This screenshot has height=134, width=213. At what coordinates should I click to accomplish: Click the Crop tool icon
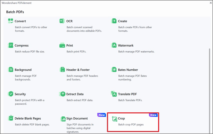click(114, 119)
